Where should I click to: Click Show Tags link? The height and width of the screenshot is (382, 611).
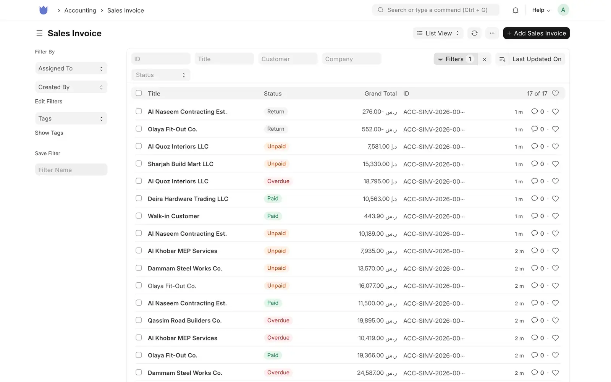coord(49,133)
